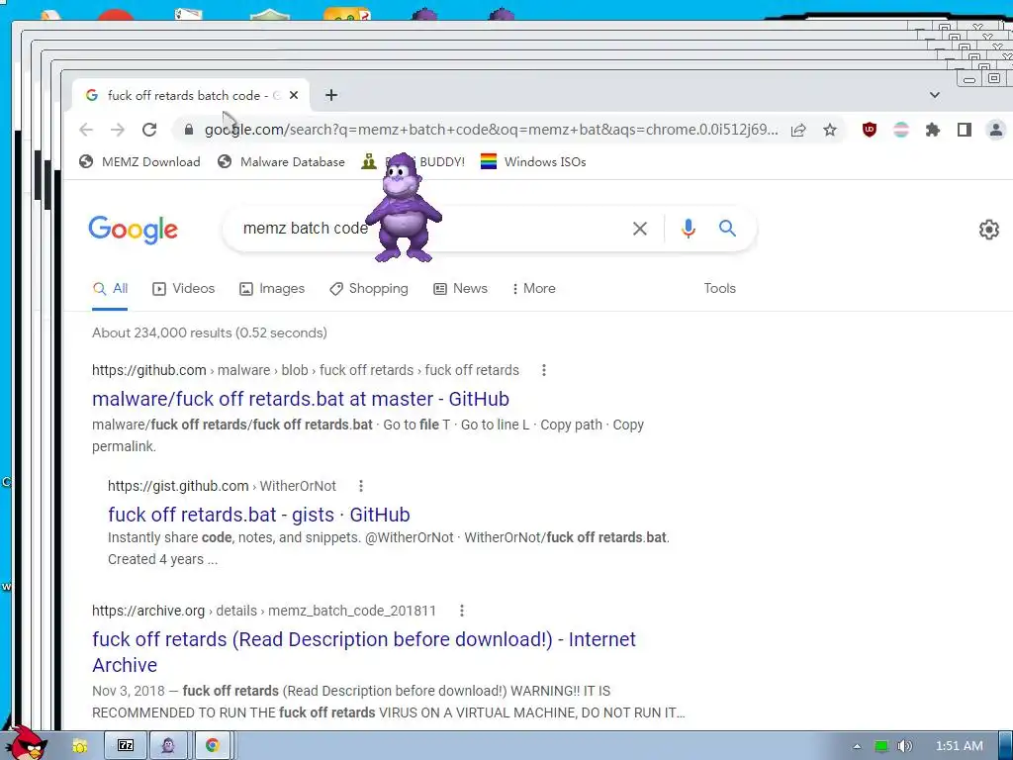Open options for the github.com result
Viewport: 1013px width, 760px height.
click(x=544, y=370)
